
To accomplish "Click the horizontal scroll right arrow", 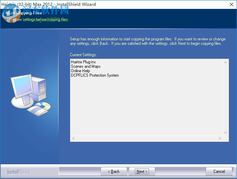I will 220,138.
